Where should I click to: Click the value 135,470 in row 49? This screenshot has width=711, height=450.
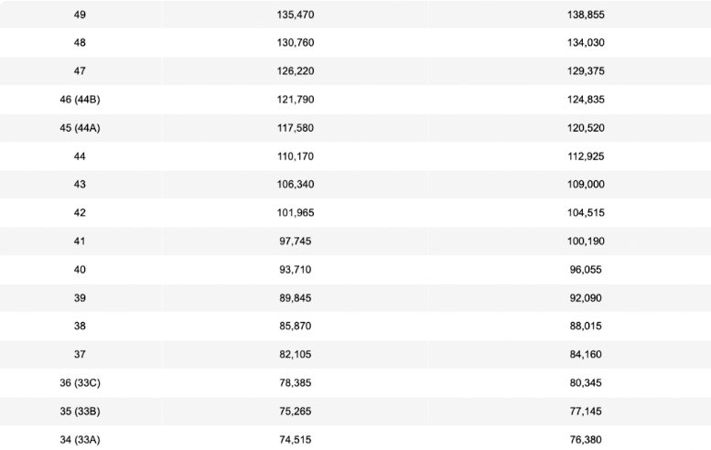296,15
